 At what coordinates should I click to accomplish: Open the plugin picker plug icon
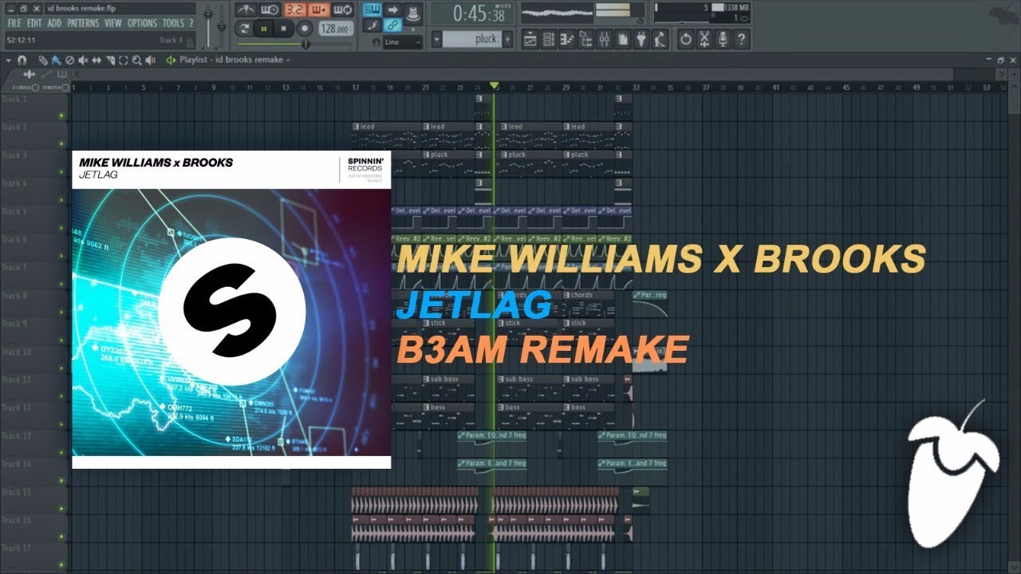tap(641, 38)
